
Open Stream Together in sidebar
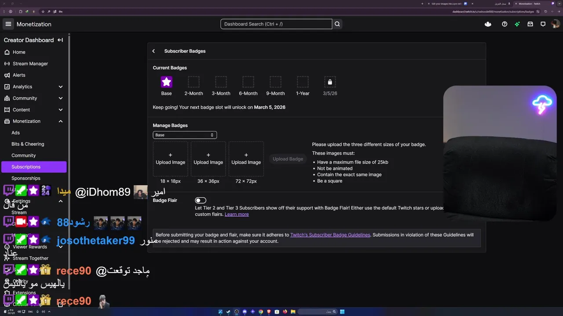click(x=30, y=259)
